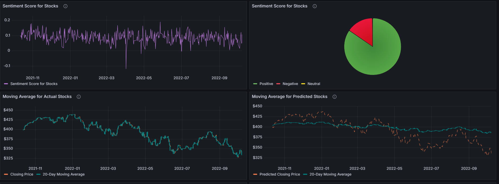Click the purple Sentiment Score legend color swatch
The image size is (499, 184).
point(6,84)
